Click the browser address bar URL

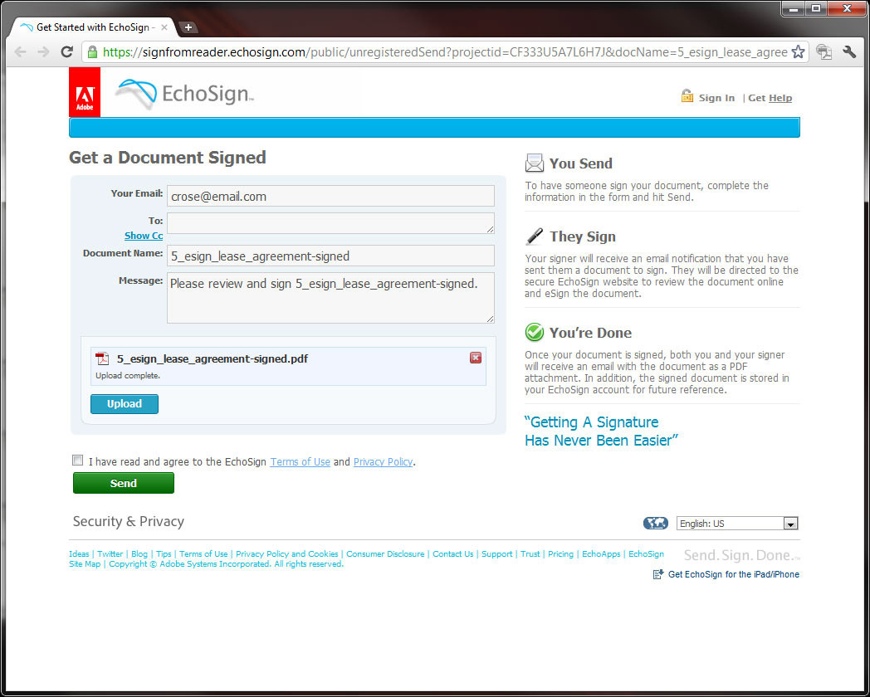446,52
